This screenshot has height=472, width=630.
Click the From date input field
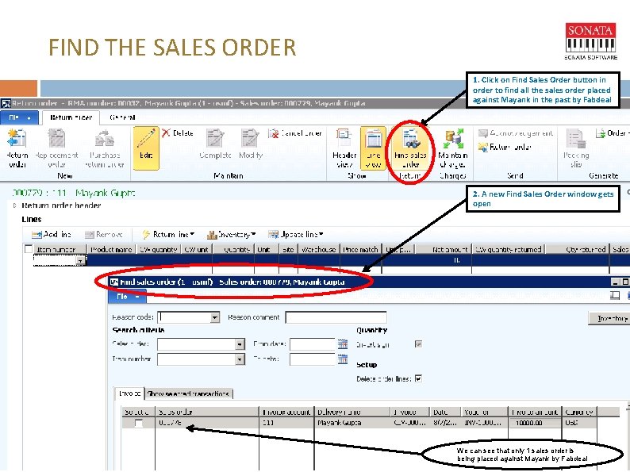click(x=313, y=344)
